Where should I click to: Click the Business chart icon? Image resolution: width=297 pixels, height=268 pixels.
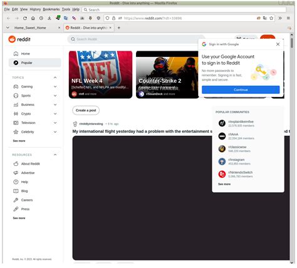[x=16, y=105]
